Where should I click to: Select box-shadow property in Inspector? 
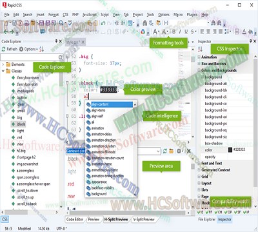tap(214, 143)
